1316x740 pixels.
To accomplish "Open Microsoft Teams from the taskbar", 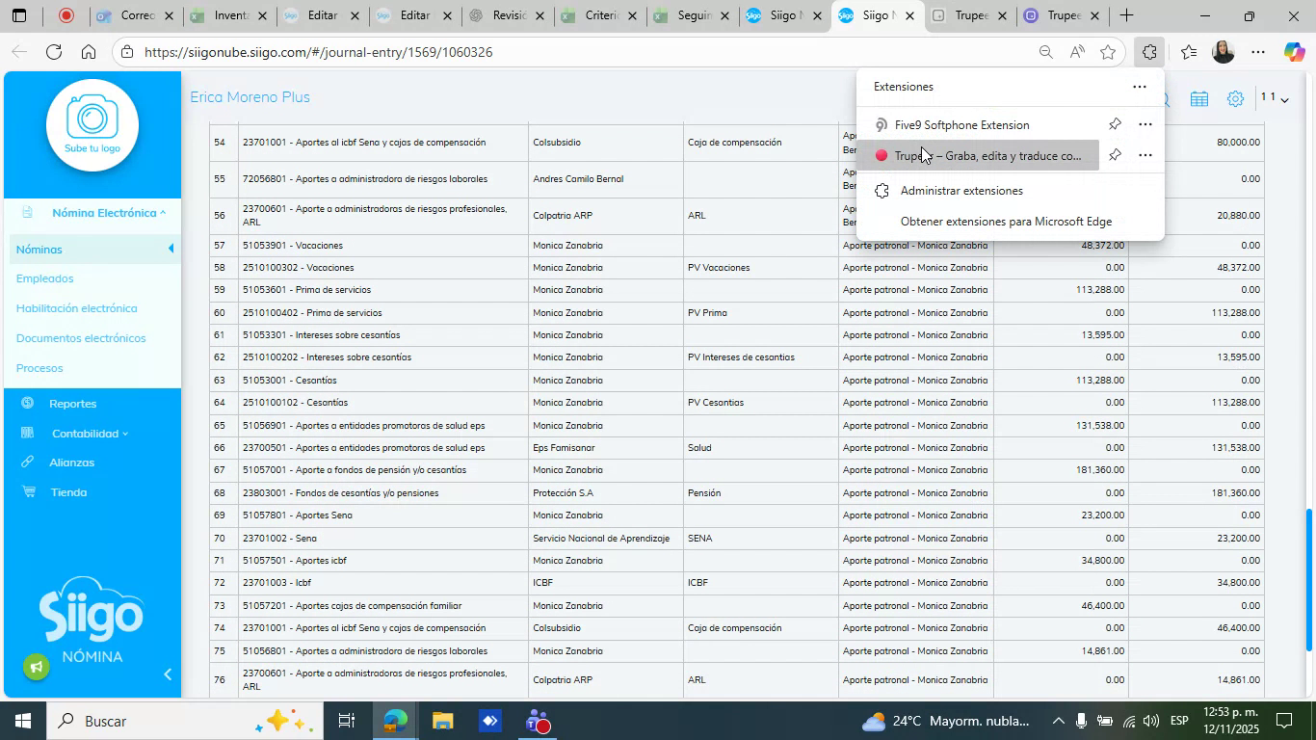I will pyautogui.click(x=538, y=721).
